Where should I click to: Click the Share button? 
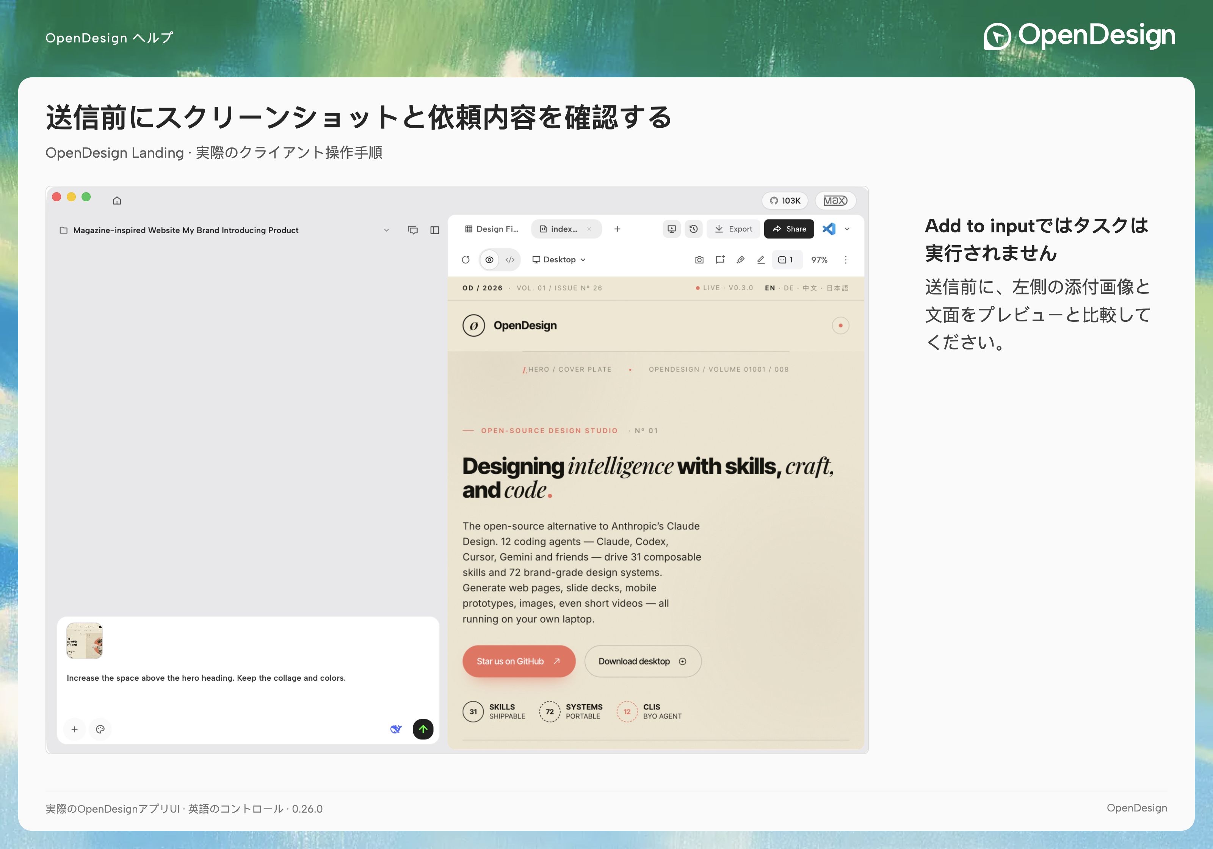pyautogui.click(x=789, y=229)
